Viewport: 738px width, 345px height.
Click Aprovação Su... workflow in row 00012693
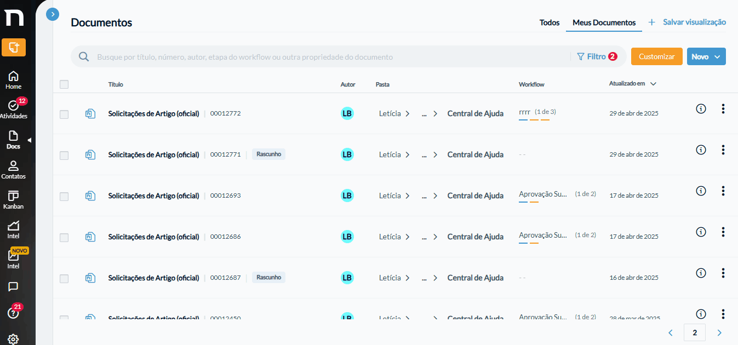click(543, 194)
